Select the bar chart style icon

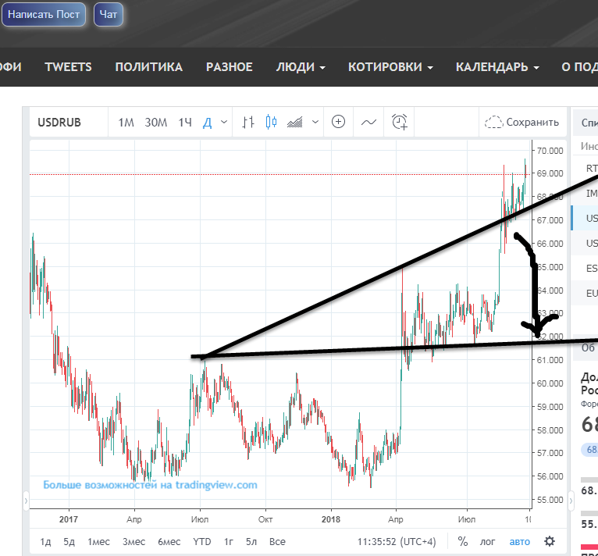point(249,122)
